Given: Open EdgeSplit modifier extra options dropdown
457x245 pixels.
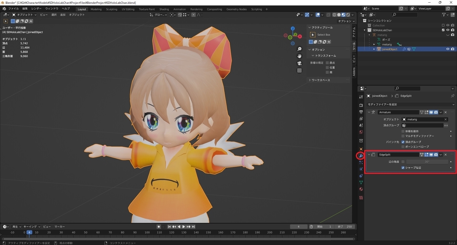Looking at the screenshot, I should (x=441, y=155).
